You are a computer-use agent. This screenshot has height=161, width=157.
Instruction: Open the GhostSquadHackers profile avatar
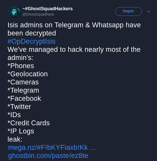pyautogui.click(x=14, y=12)
